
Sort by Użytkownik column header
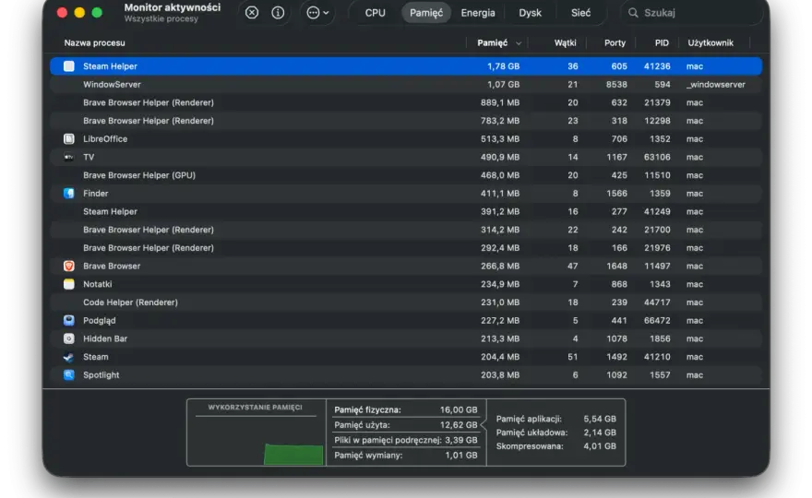710,43
